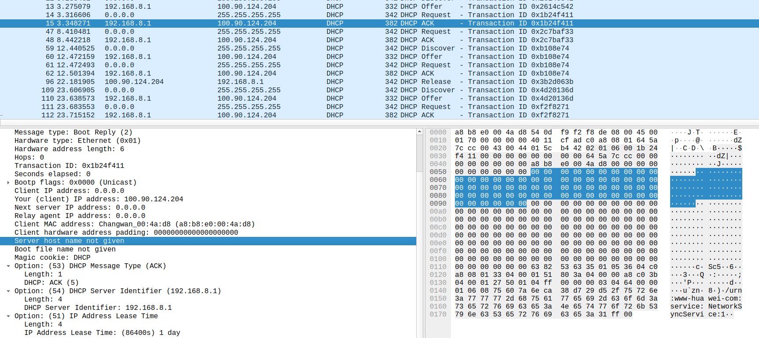The image size is (759, 338).
Task: Select the Your (client) IP address field
Action: point(99,199)
